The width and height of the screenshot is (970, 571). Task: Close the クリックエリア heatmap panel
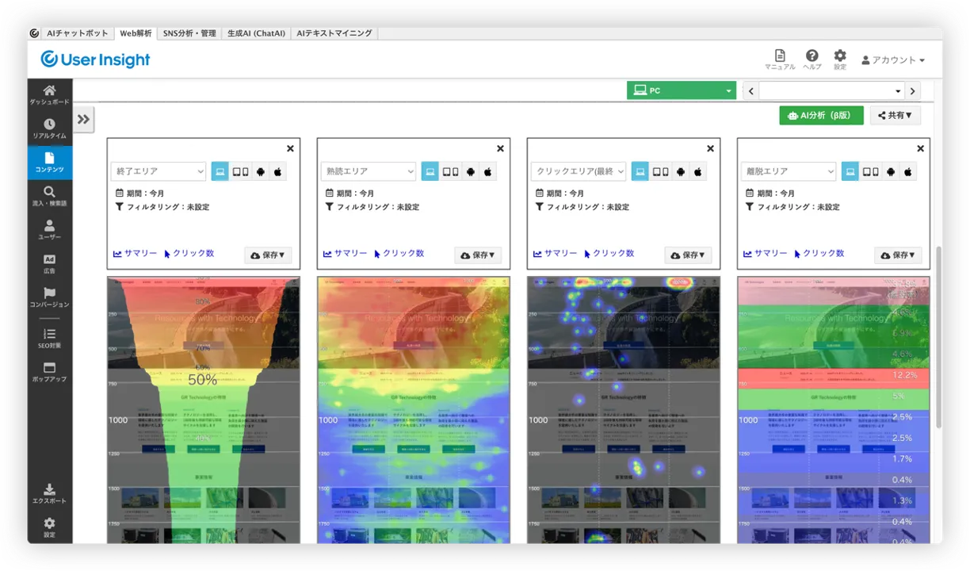[710, 148]
